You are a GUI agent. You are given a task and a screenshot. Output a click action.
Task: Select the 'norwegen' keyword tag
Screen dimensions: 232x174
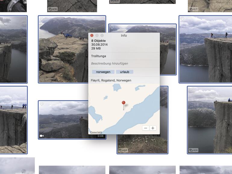pyautogui.click(x=103, y=72)
